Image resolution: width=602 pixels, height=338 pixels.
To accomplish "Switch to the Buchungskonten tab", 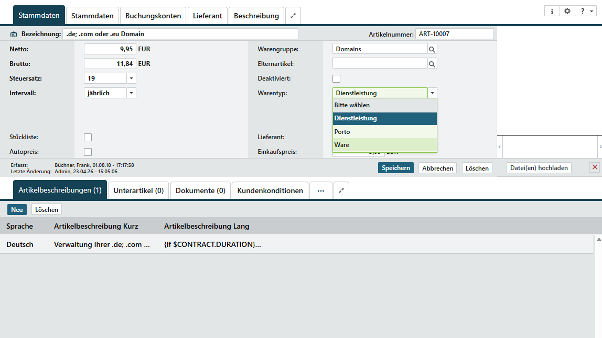I will click(x=153, y=16).
